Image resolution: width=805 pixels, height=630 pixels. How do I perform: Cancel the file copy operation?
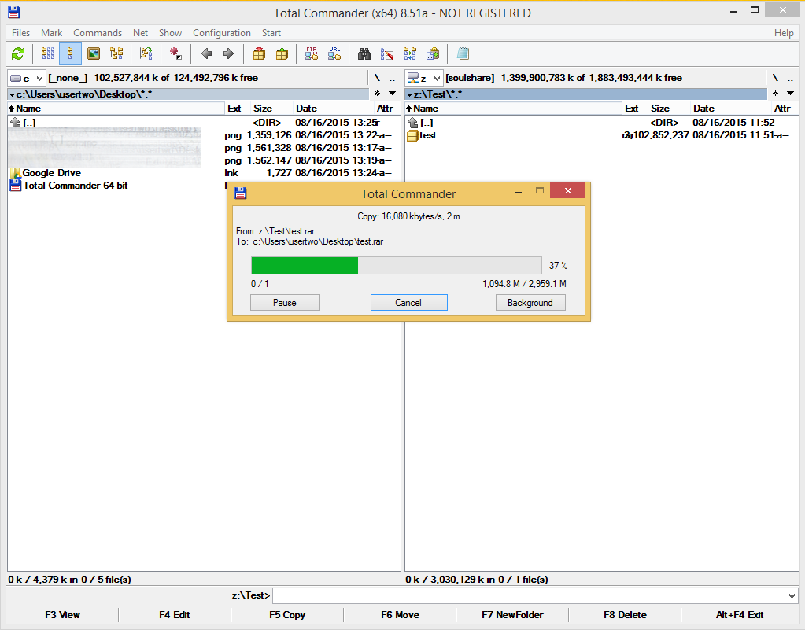(x=408, y=303)
